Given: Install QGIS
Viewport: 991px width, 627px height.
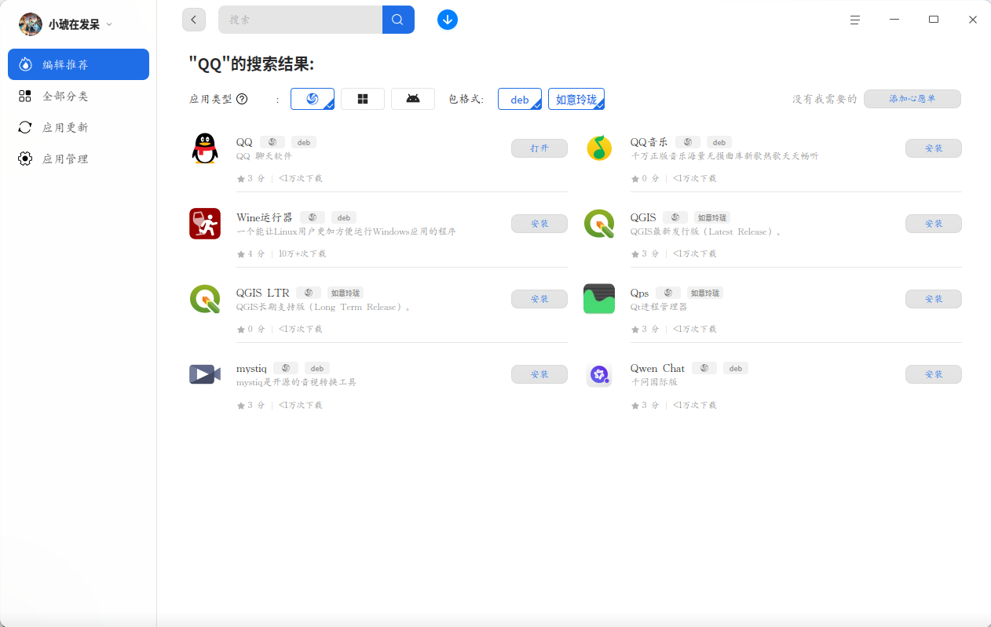Looking at the screenshot, I should pyautogui.click(x=934, y=224).
